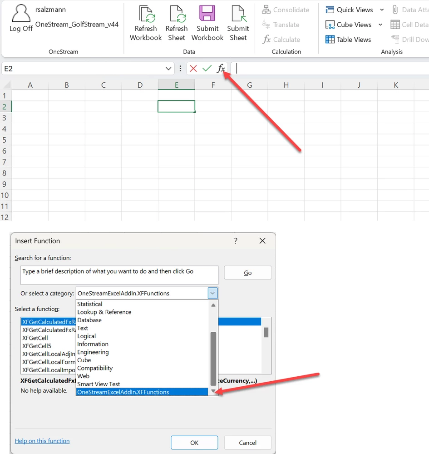
Task: Choose Engineering category
Action: [x=142, y=352]
